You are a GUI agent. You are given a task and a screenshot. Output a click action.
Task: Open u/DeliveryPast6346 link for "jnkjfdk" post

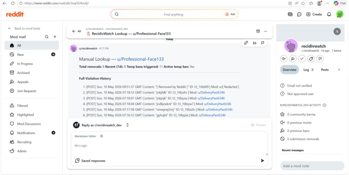(211, 92)
